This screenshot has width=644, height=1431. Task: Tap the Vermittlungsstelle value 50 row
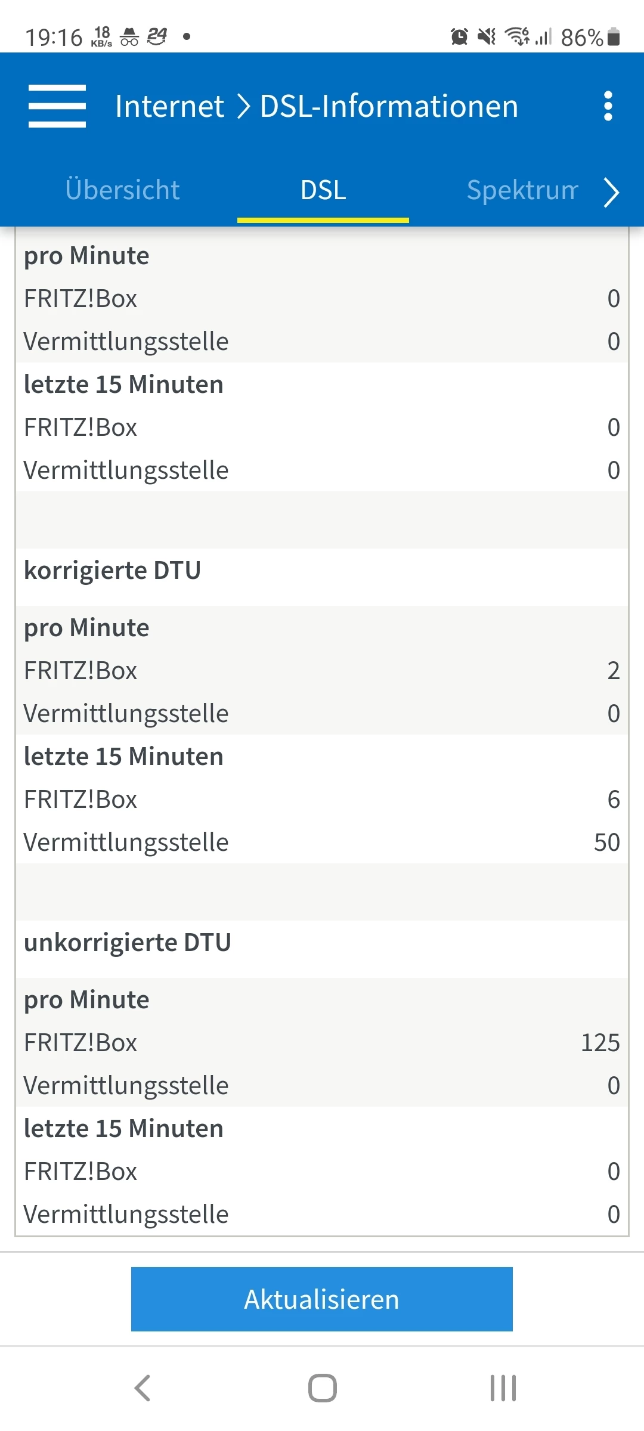(322, 843)
